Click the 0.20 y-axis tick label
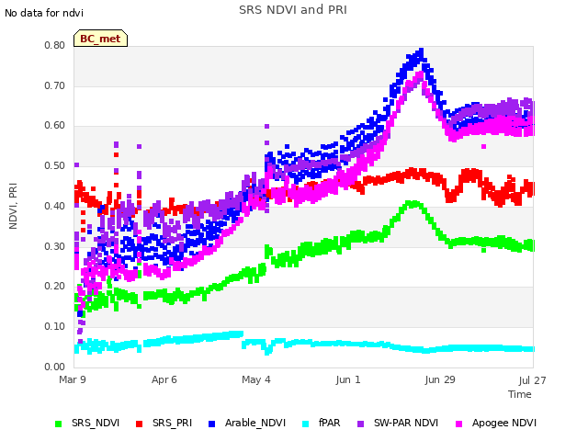The width and height of the screenshot is (588, 441). (x=55, y=286)
